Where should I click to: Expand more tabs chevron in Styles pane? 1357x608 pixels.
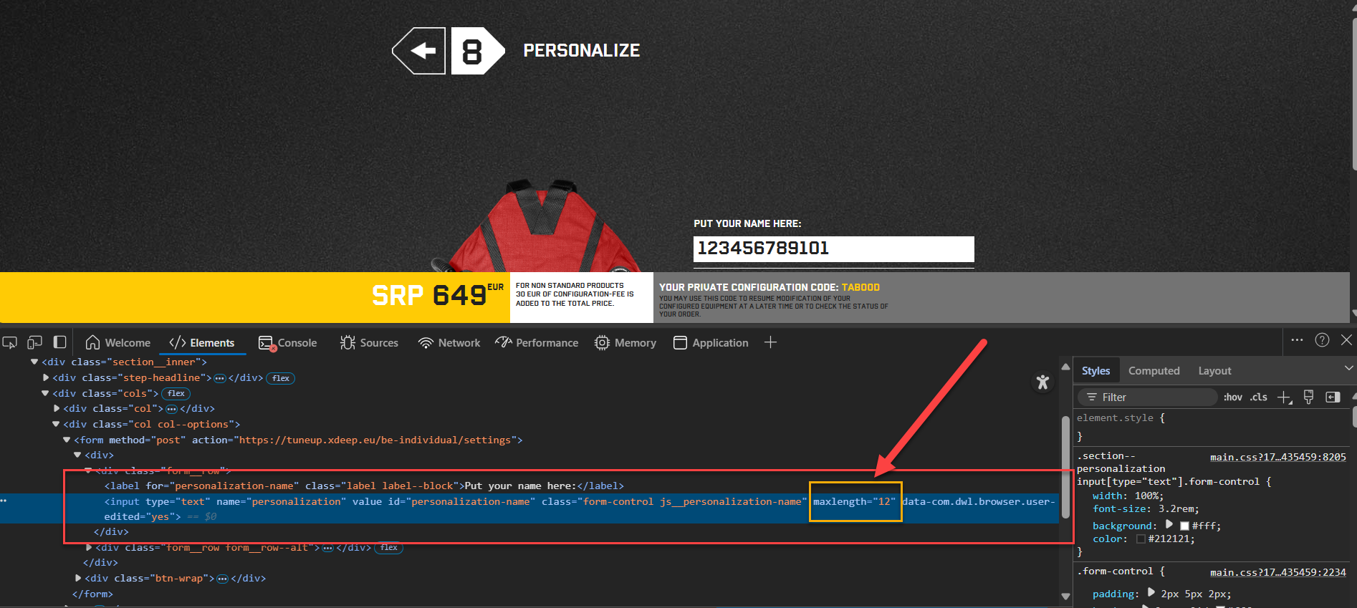[x=1348, y=368]
